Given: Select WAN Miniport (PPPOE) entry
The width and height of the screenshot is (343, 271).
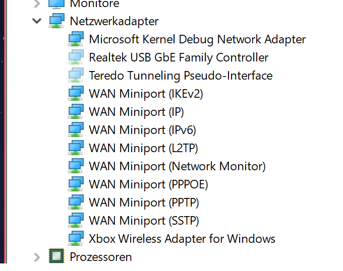Looking at the screenshot, I should 148,184.
